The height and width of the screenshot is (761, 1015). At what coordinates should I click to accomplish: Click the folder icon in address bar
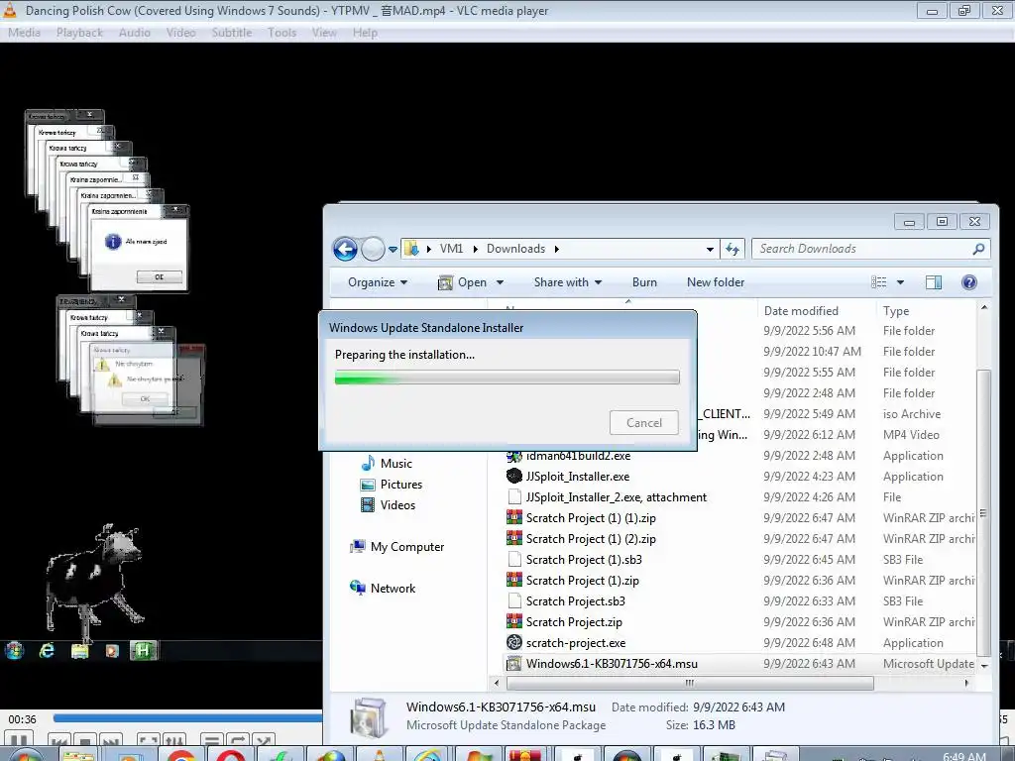(411, 249)
